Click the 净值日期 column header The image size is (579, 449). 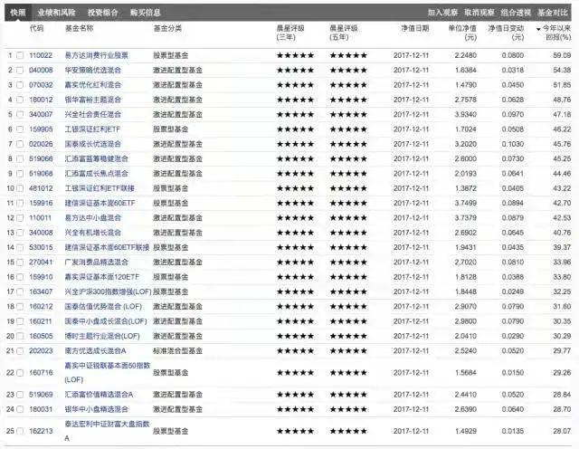click(415, 28)
